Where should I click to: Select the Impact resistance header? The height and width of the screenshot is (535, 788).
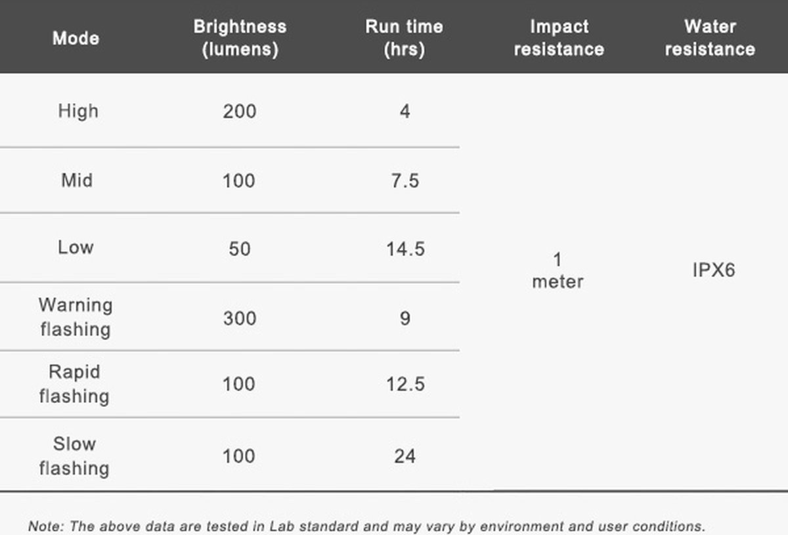point(559,37)
